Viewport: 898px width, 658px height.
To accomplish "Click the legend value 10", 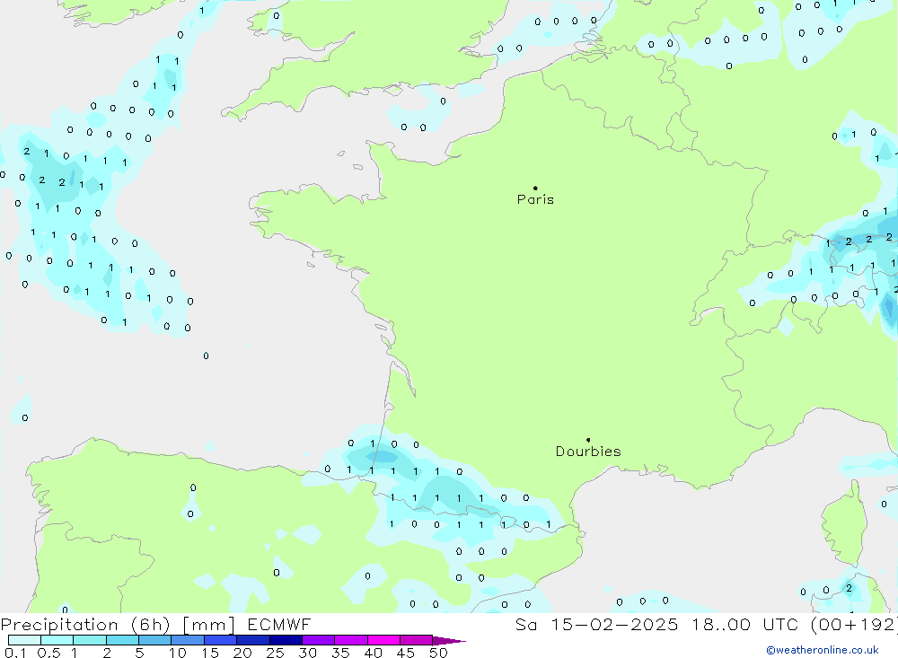I will (178, 653).
